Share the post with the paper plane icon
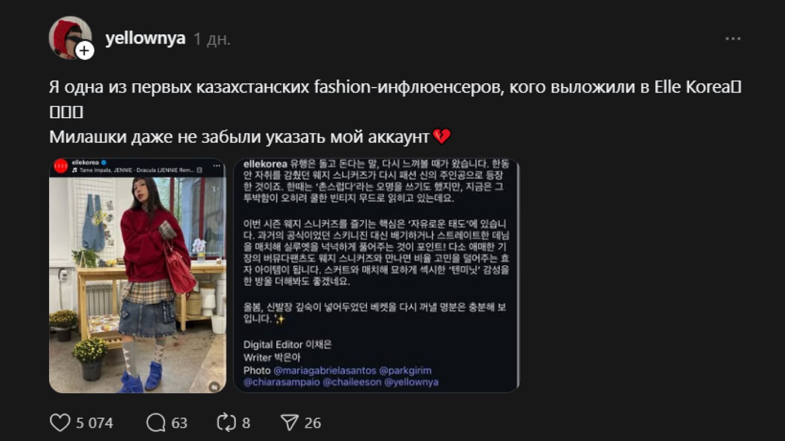Image resolution: width=785 pixels, height=441 pixels. (x=289, y=422)
